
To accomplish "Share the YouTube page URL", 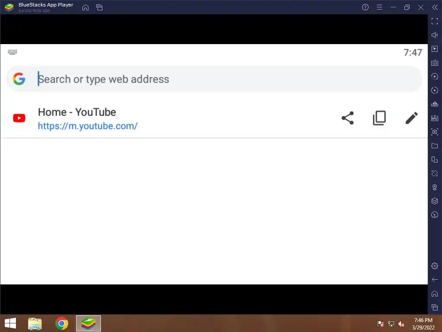I will [347, 118].
